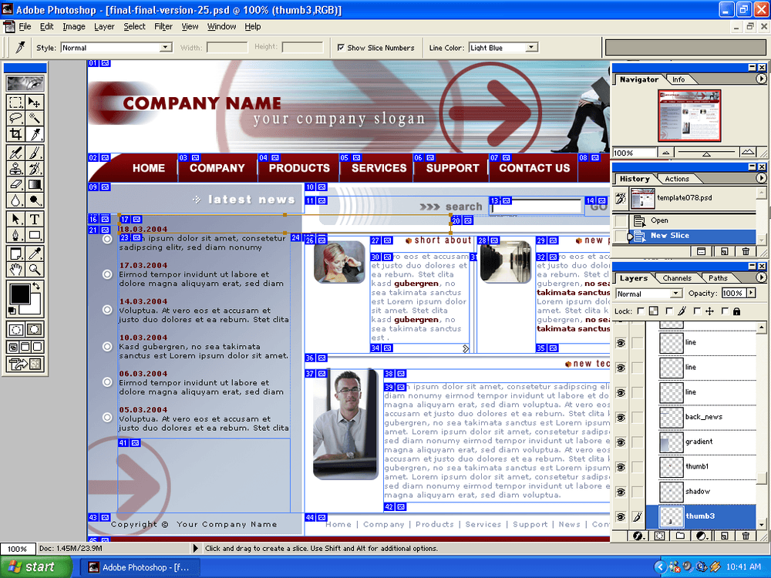Select the Zoom magnifier tool
The height and width of the screenshot is (578, 771).
coord(35,269)
